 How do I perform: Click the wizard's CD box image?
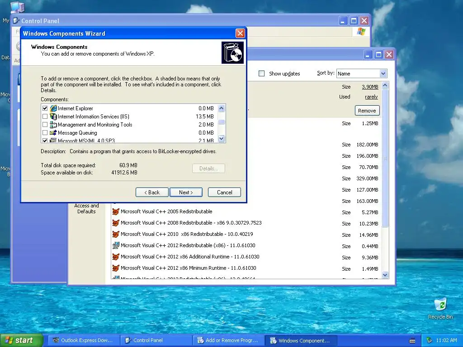(233, 52)
